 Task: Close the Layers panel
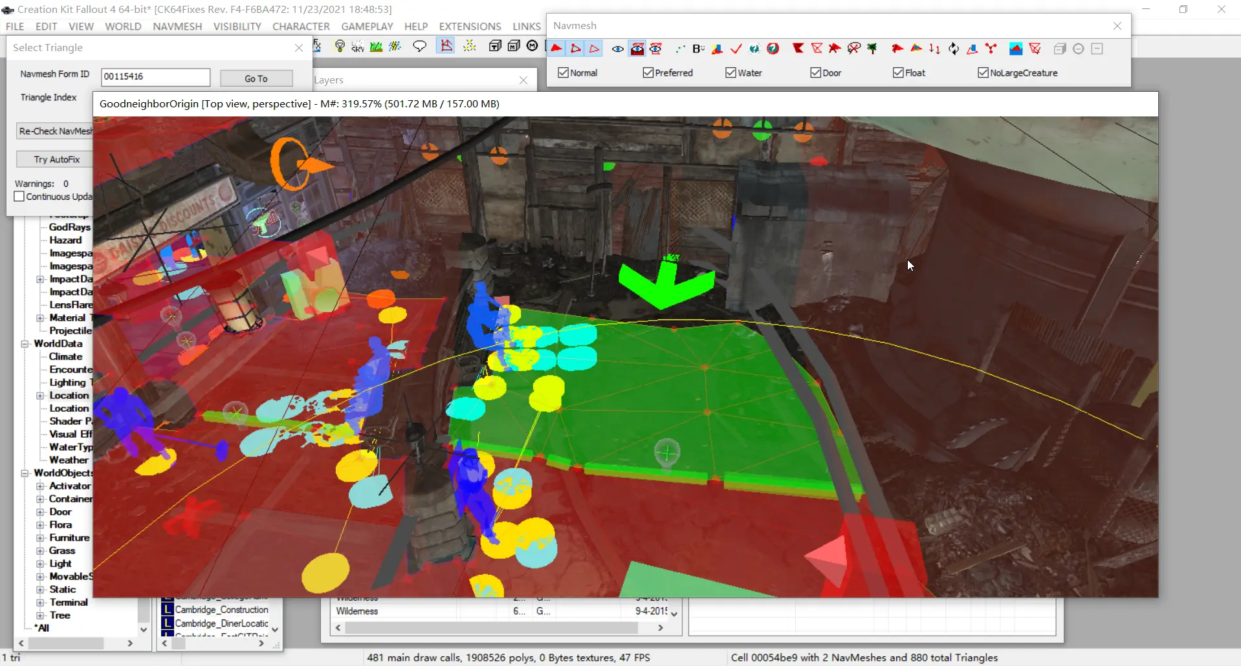pos(523,80)
